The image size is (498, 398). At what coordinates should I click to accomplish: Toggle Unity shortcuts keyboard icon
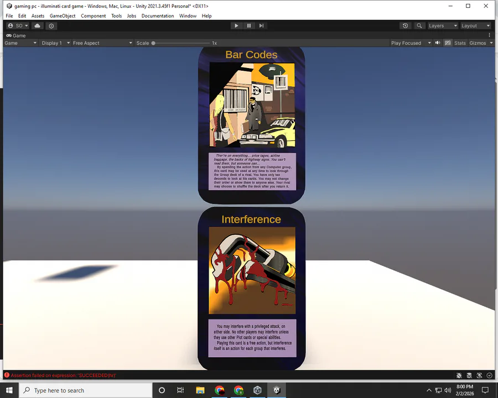pos(448,43)
